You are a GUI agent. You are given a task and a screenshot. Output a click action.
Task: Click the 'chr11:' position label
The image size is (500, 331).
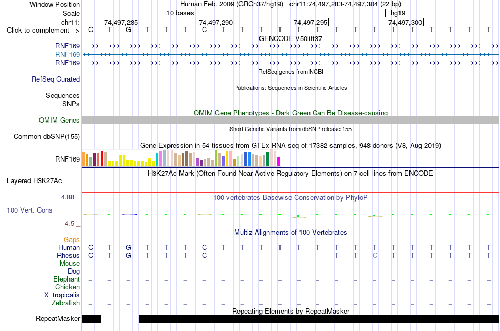click(71, 22)
